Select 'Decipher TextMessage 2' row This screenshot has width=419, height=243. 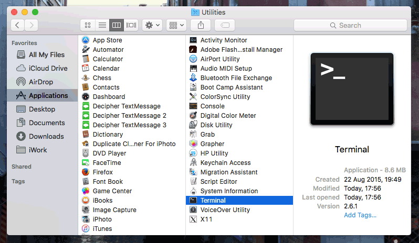132,116
